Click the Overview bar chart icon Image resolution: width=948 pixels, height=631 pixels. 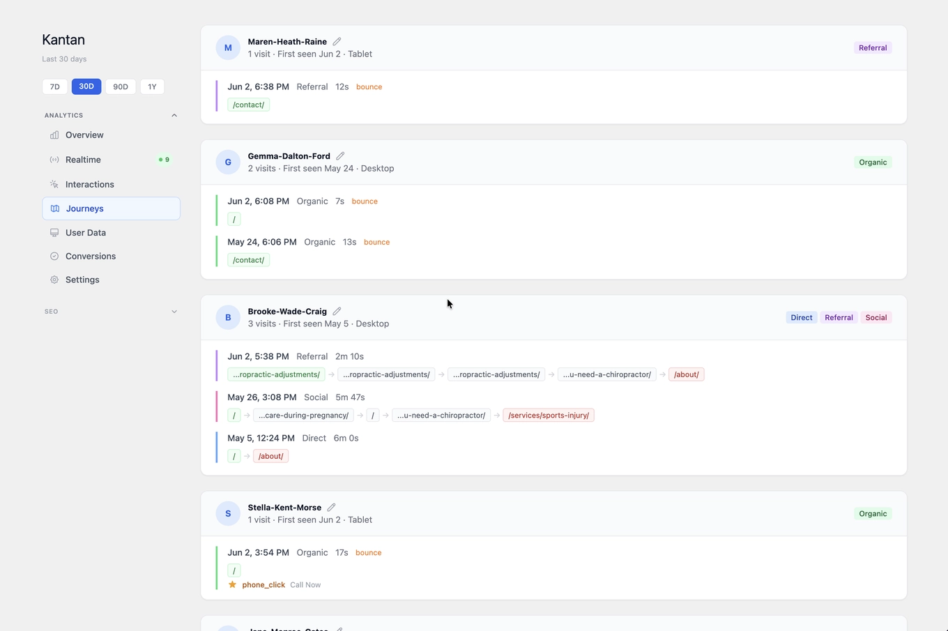(54, 135)
